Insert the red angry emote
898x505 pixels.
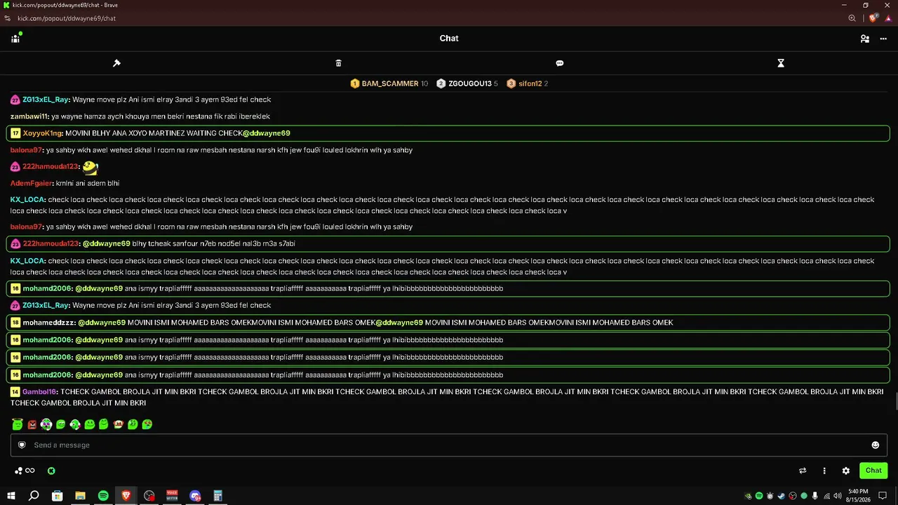pyautogui.click(x=32, y=424)
